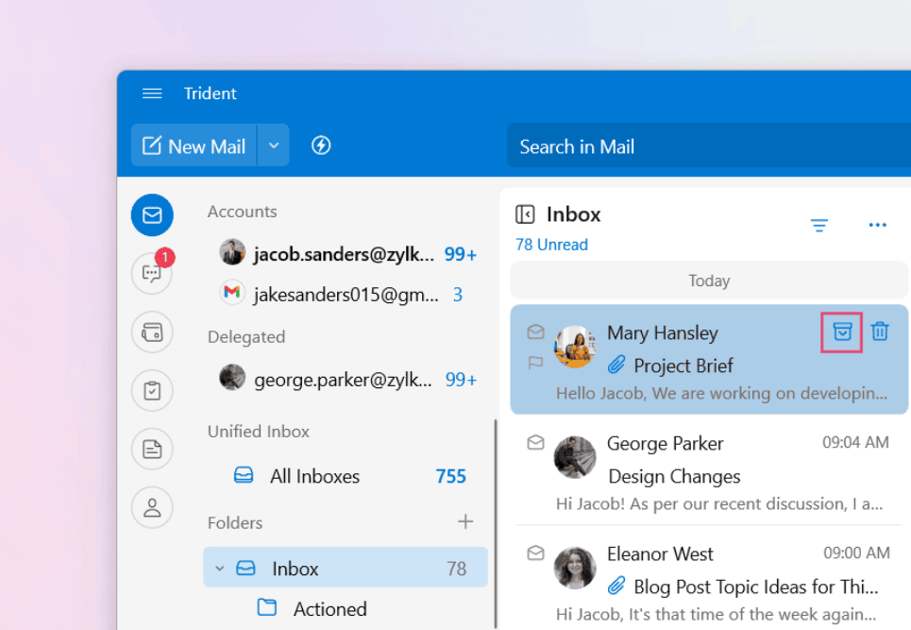The image size is (911, 630).
Task: Click the Today date group header
Action: [x=709, y=281]
